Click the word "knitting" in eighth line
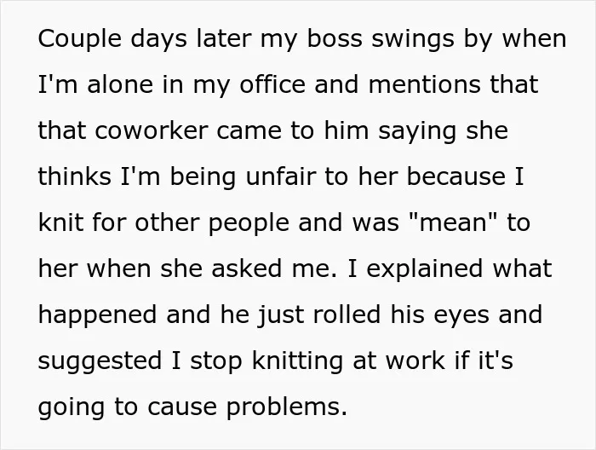 coord(298,361)
